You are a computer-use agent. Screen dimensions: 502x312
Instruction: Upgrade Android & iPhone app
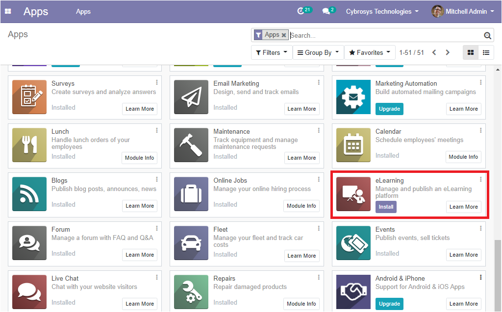(389, 304)
